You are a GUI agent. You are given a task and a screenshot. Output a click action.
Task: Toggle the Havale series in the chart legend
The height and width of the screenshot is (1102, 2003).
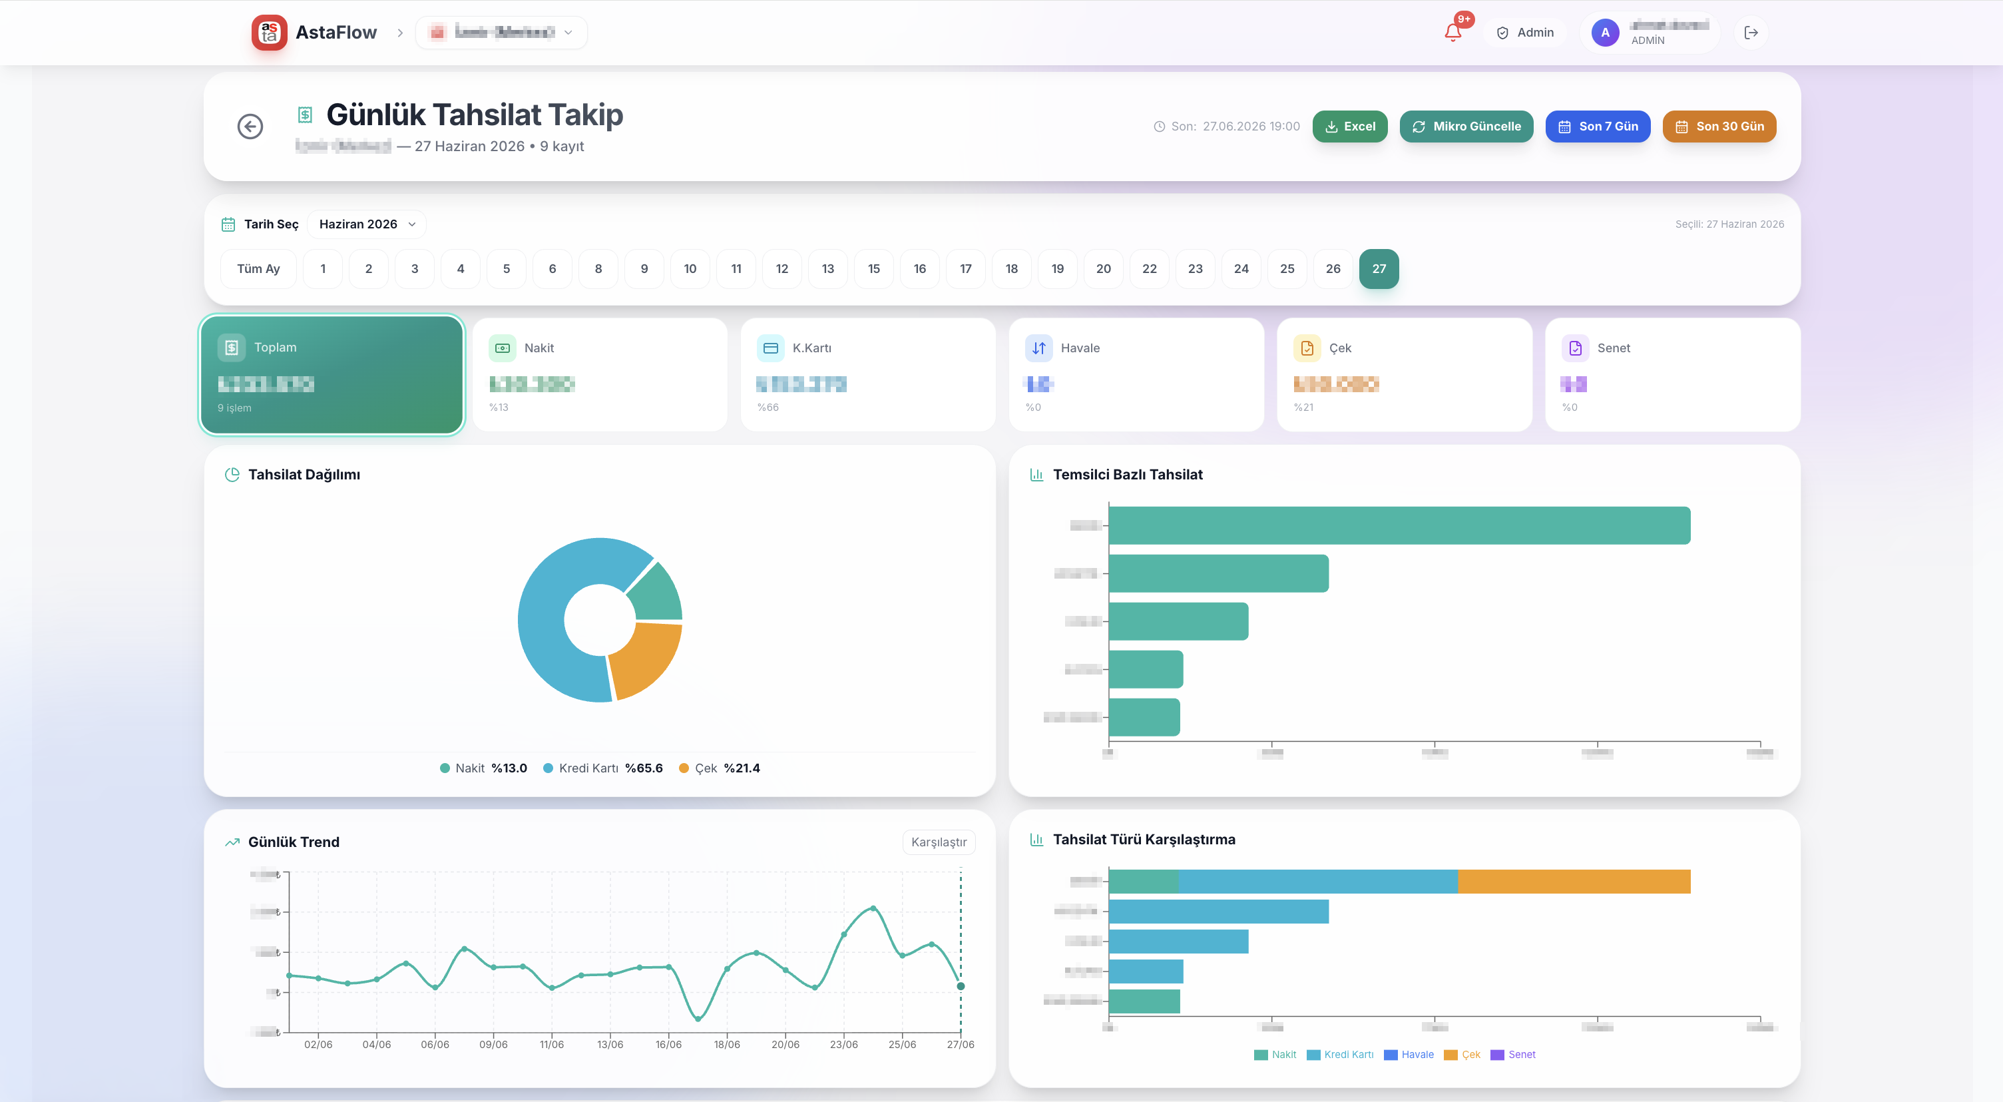click(x=1409, y=1055)
